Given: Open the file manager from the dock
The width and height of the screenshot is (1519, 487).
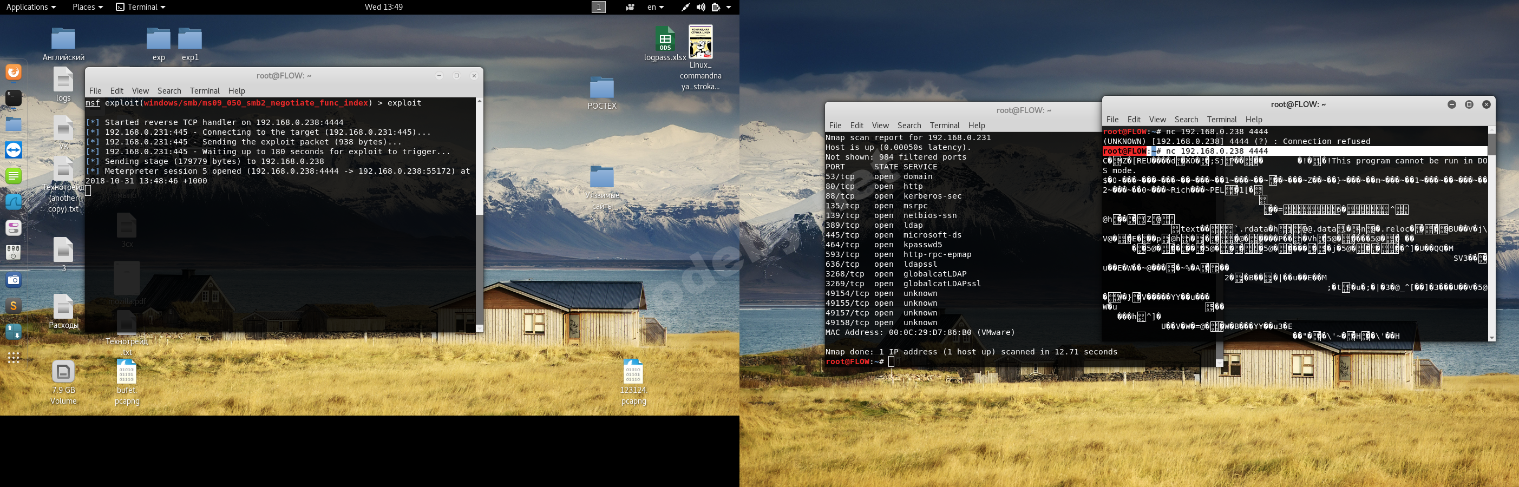Looking at the screenshot, I should [13, 124].
